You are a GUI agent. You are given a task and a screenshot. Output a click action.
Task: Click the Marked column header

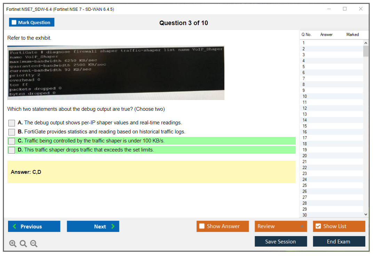coord(352,34)
